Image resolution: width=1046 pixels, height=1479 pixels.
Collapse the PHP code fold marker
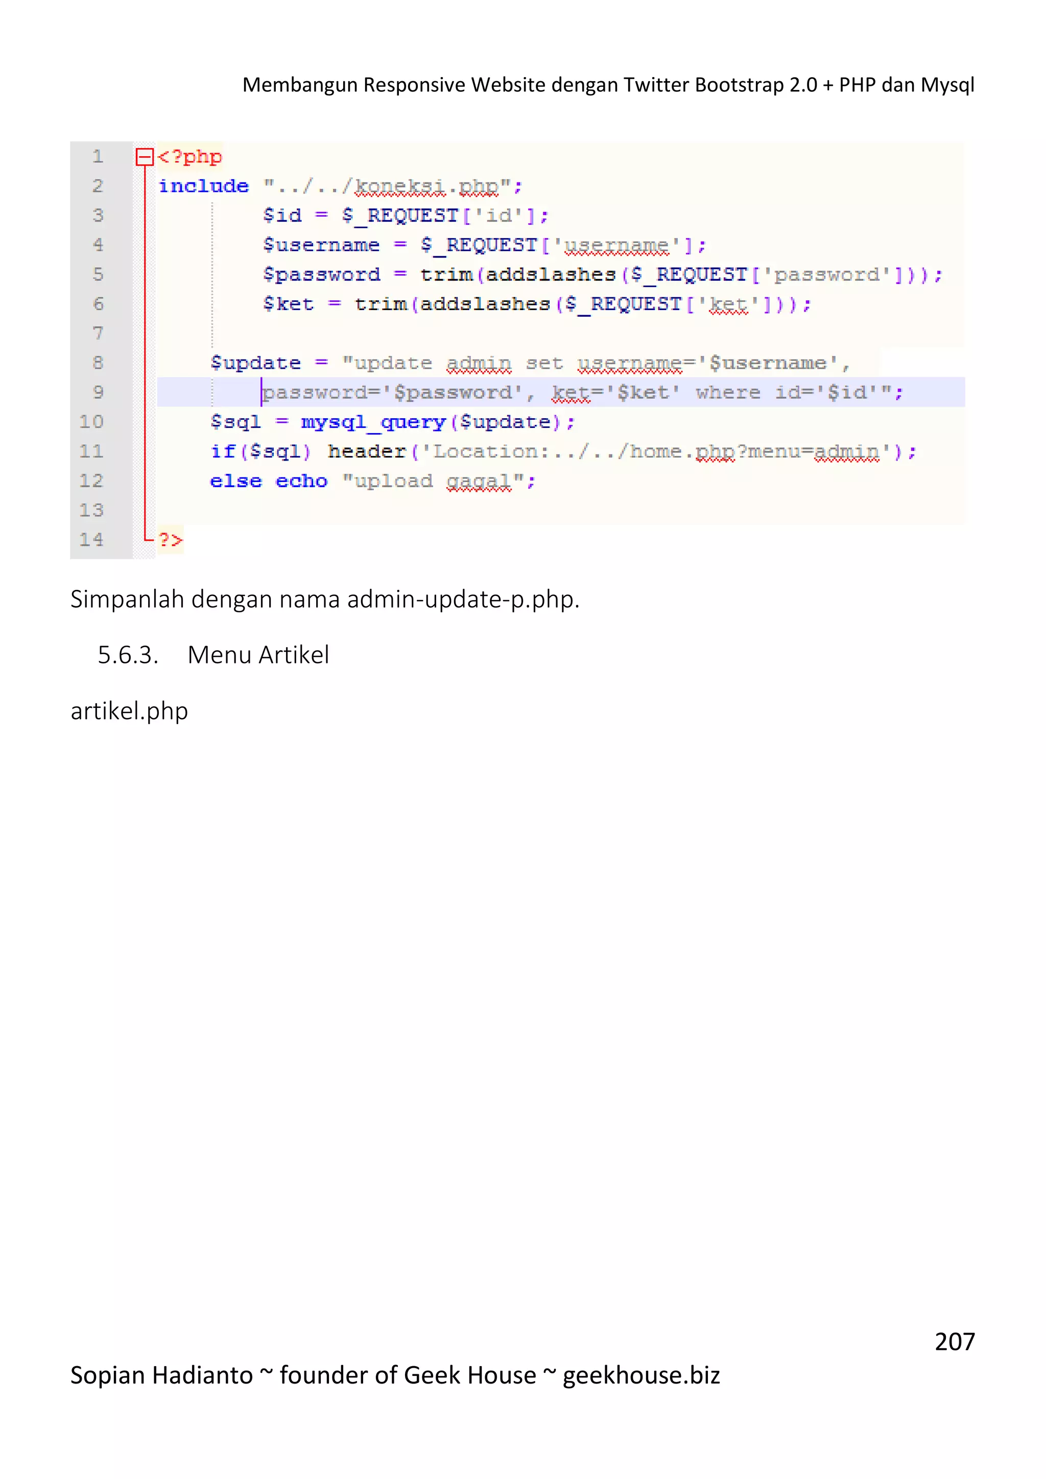144,157
